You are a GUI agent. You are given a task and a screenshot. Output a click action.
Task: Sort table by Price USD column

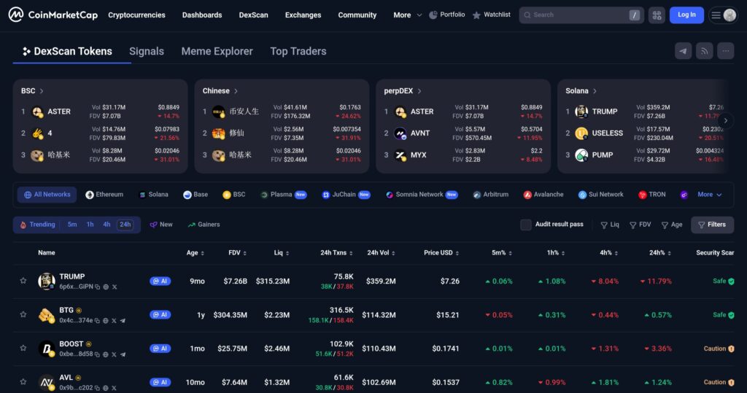441,252
